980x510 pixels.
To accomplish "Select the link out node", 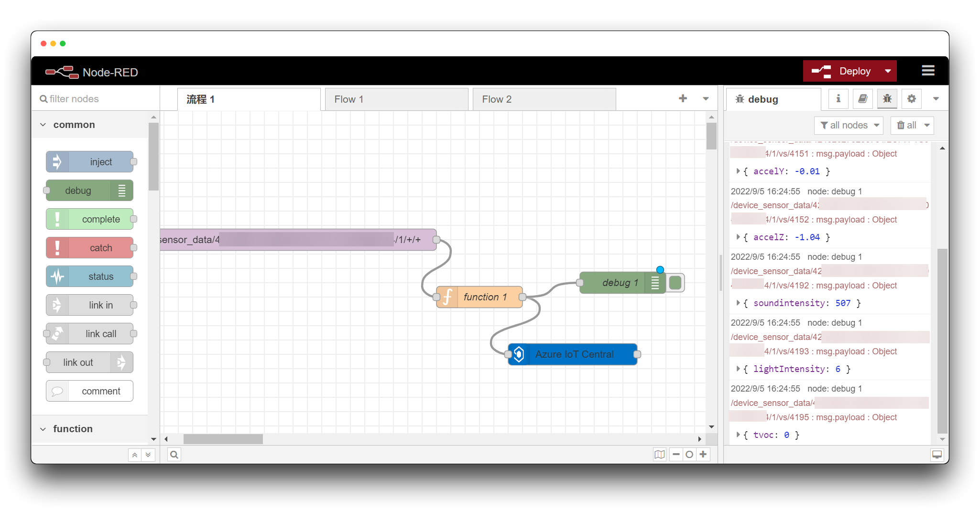I will pos(89,362).
